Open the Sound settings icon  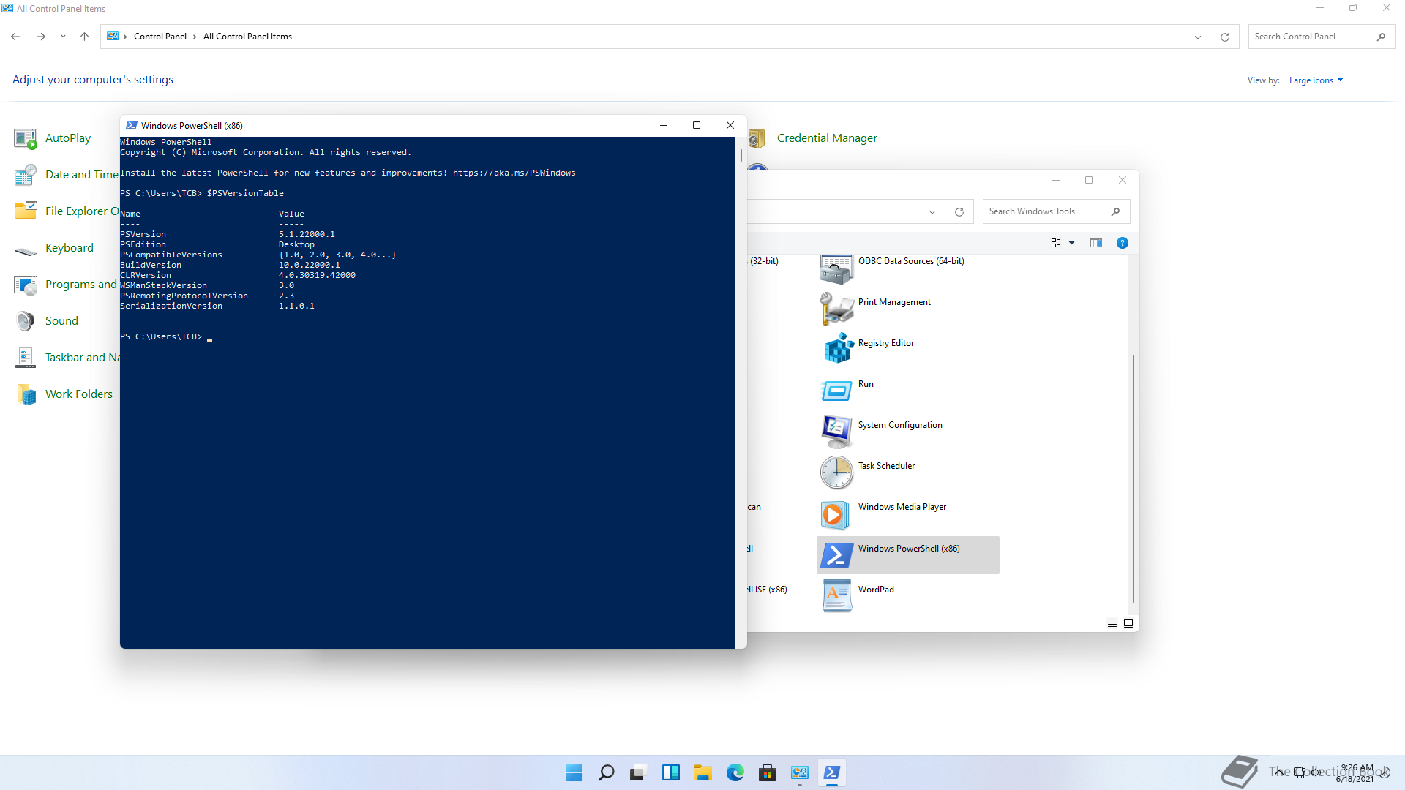pyautogui.click(x=26, y=321)
